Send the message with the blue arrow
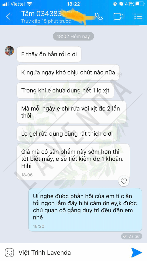 [x=136, y=253]
